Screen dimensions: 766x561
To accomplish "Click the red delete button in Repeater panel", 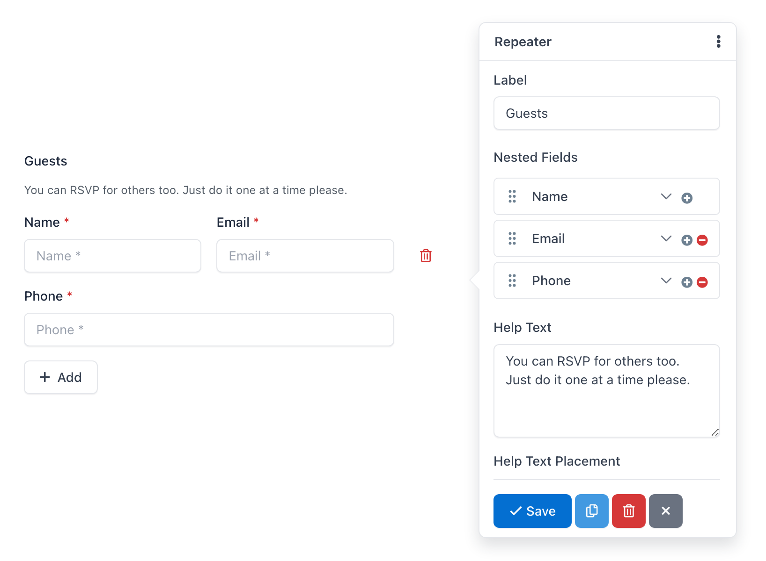I will (x=629, y=511).
